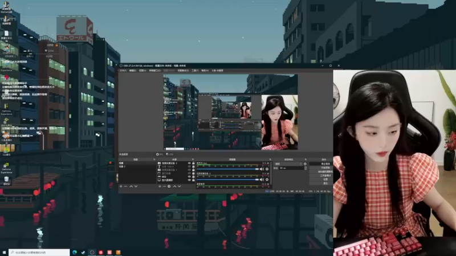Toggle lock on the display capture source
This screenshot has width=456, height=256.
[193, 180]
